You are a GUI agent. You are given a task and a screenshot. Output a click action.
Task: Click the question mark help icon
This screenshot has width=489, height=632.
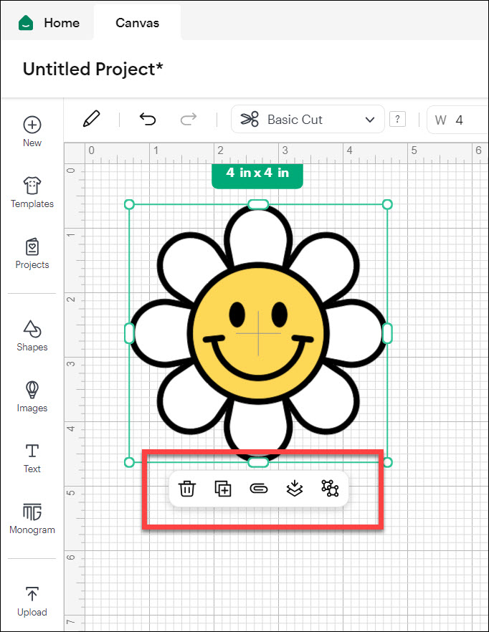397,120
